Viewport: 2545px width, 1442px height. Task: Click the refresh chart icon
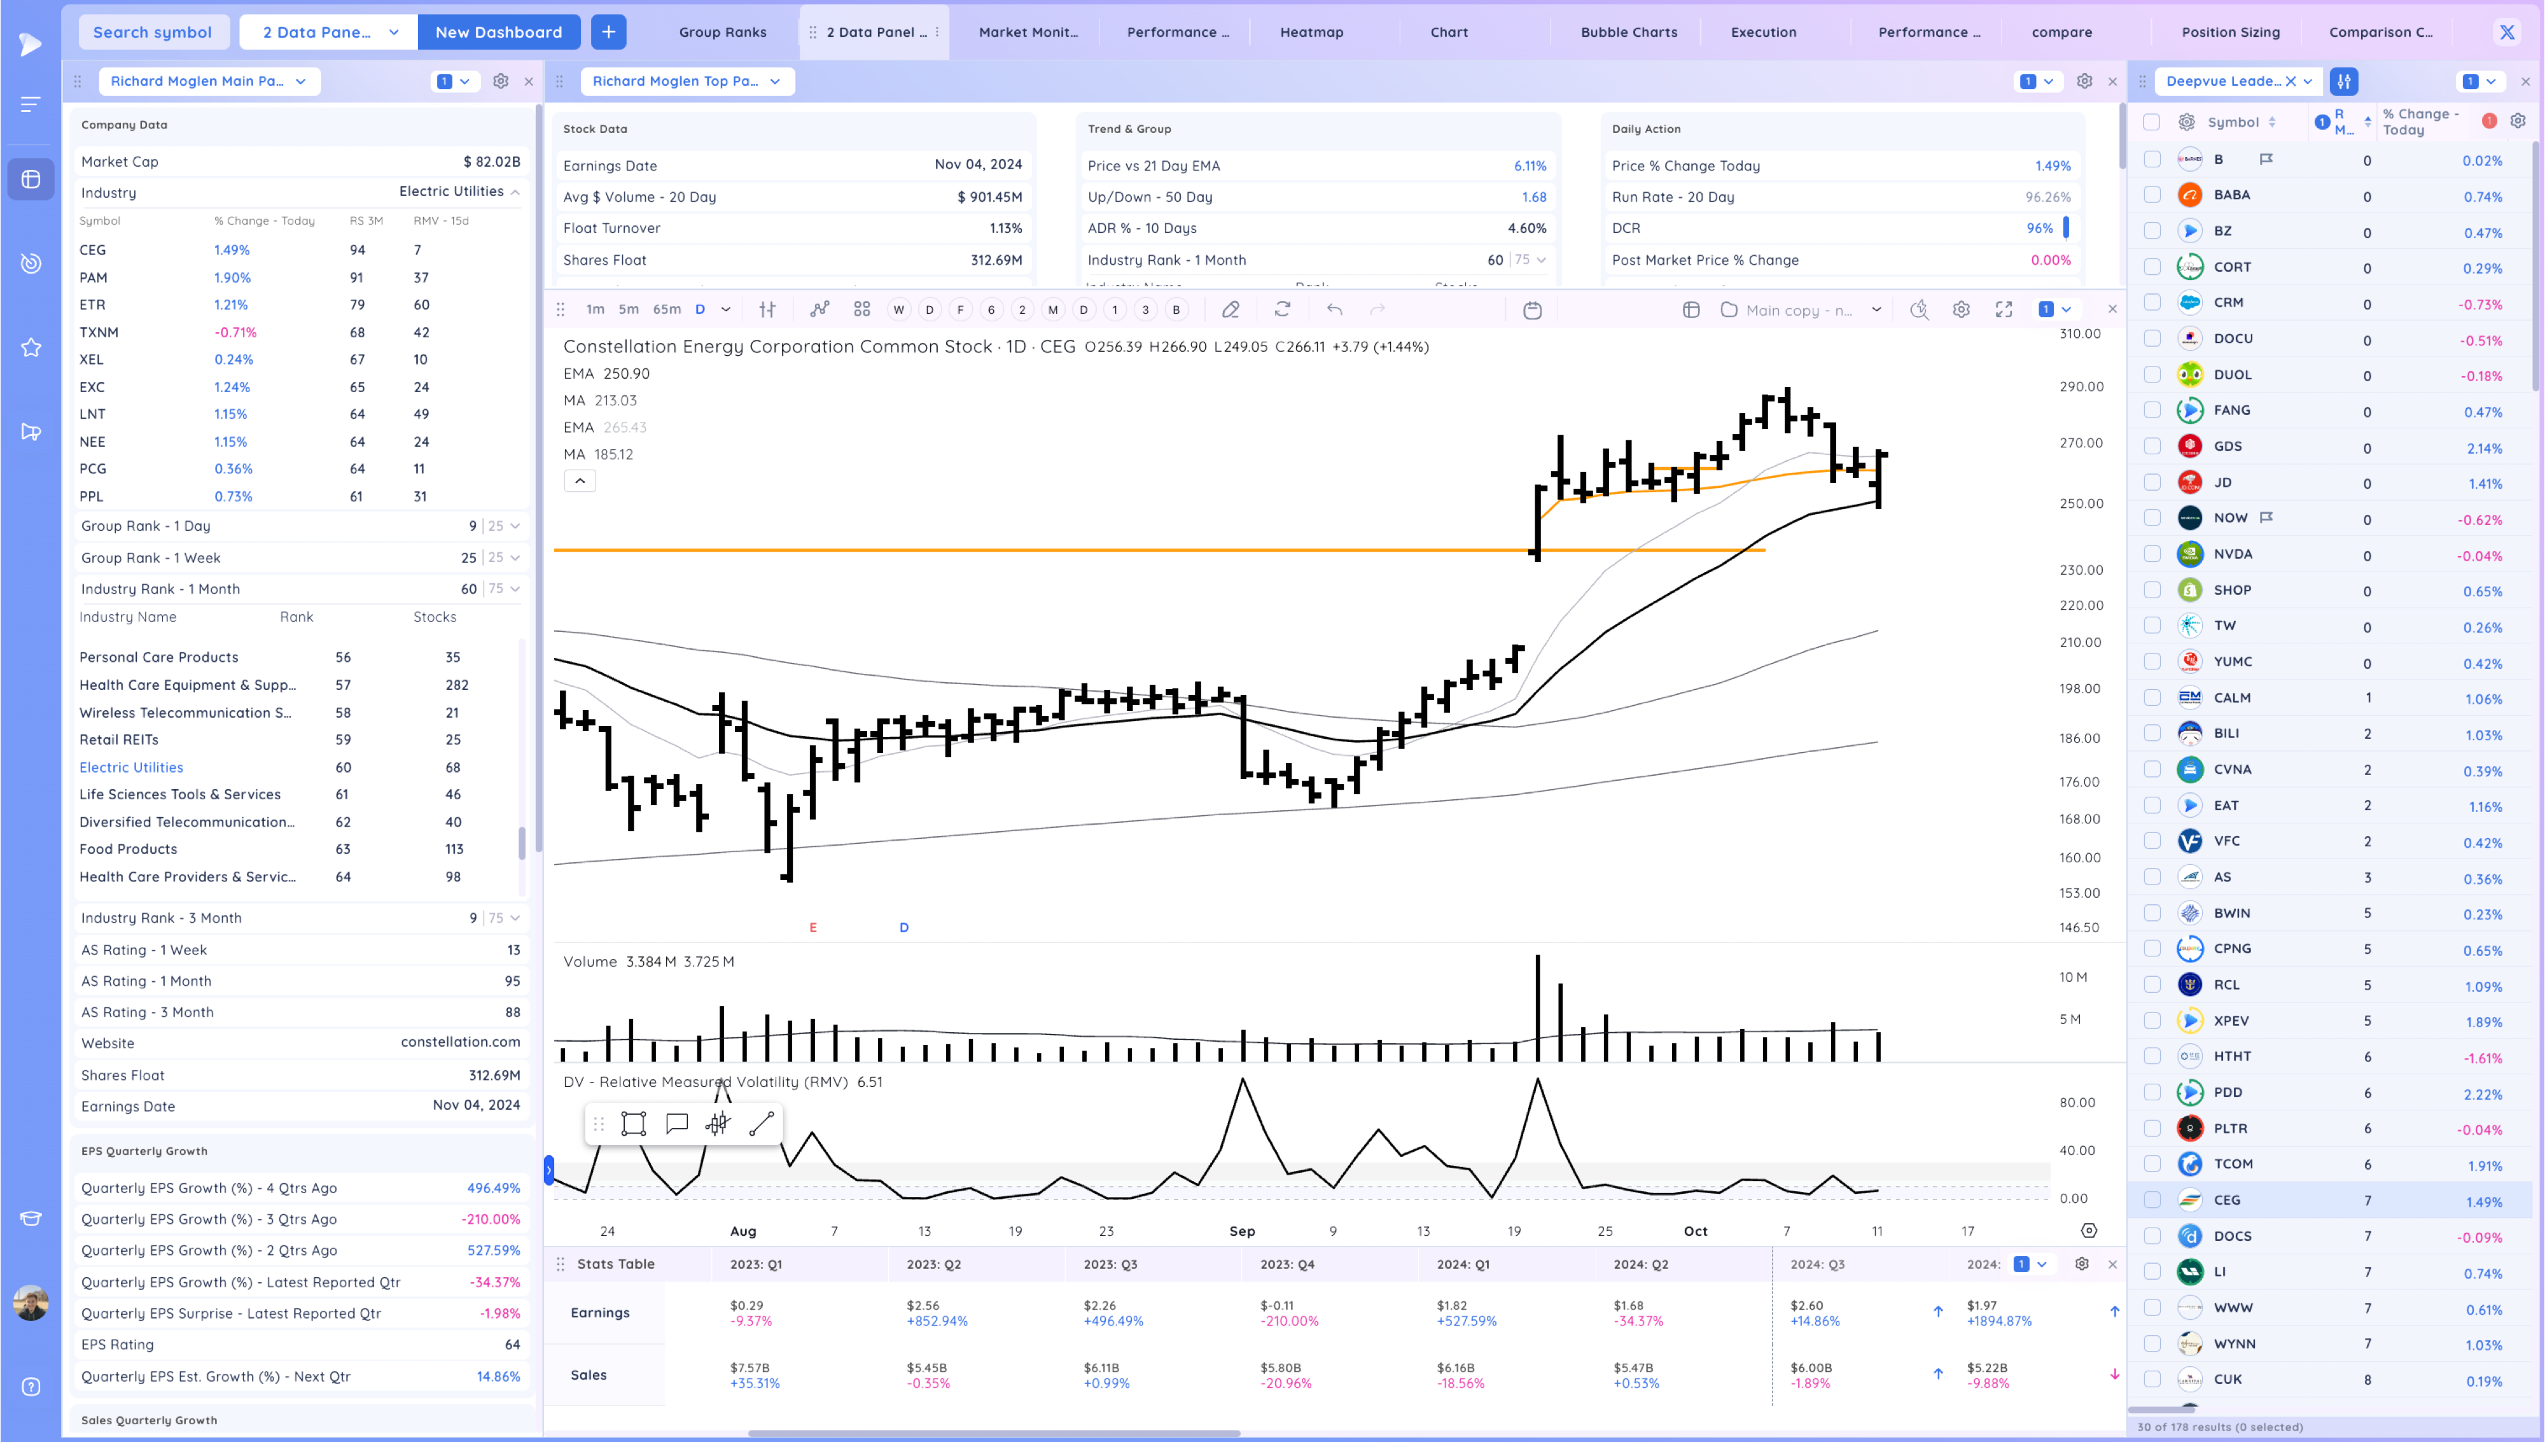[1282, 310]
